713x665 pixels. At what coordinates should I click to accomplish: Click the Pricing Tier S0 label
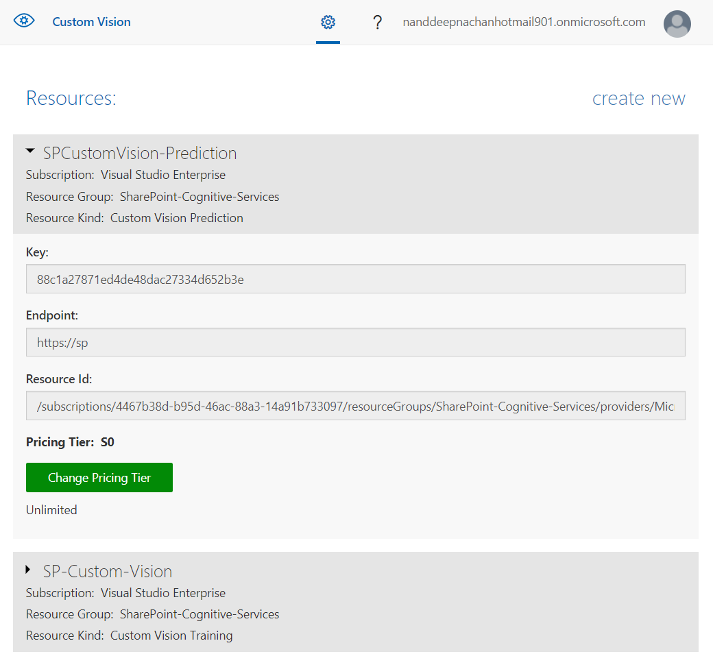[70, 442]
